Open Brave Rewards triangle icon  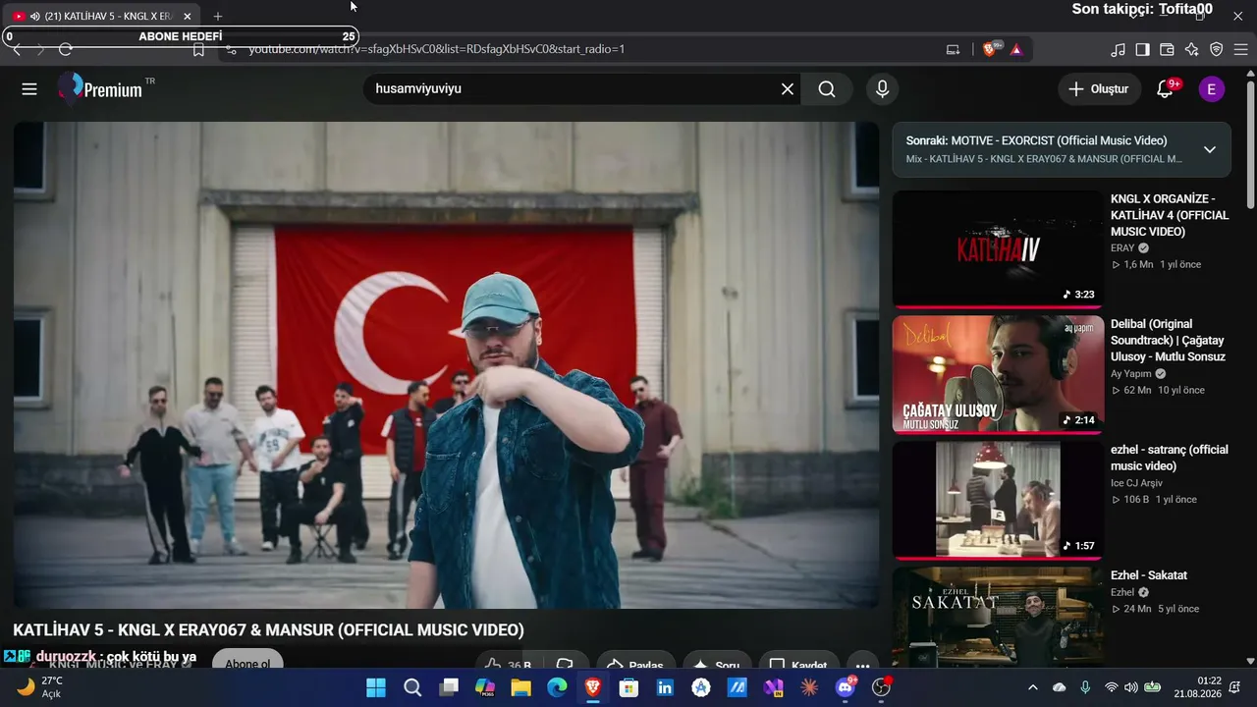point(1016,49)
